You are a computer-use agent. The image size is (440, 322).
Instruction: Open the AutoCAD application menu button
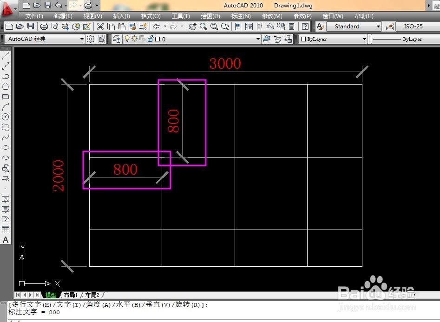8,9
